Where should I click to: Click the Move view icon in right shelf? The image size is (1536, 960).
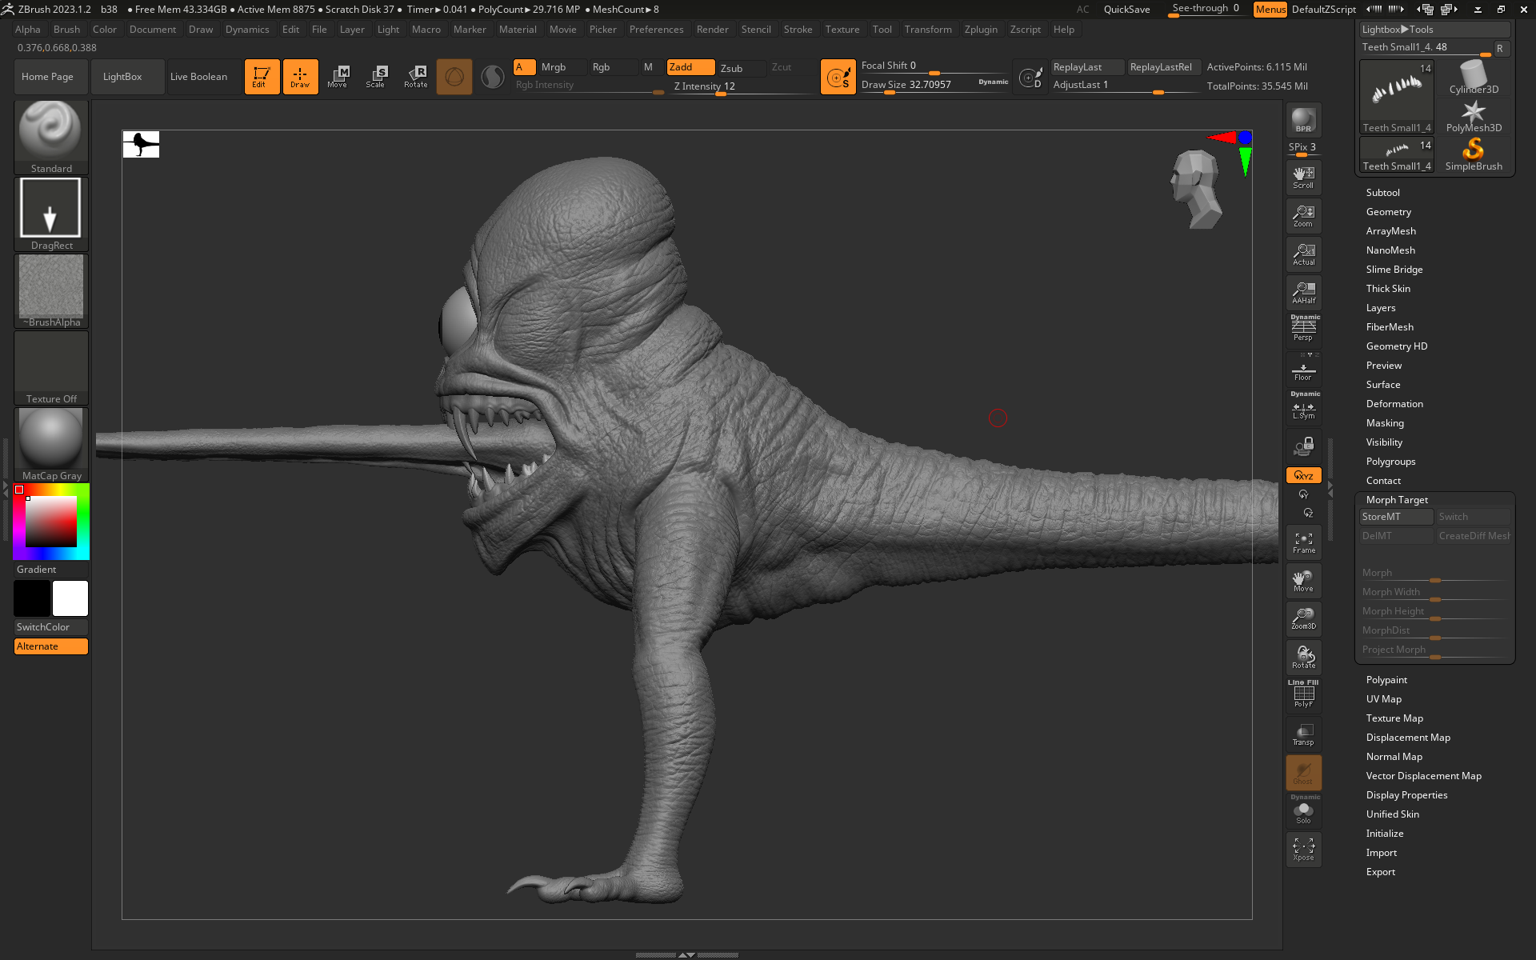click(x=1303, y=582)
